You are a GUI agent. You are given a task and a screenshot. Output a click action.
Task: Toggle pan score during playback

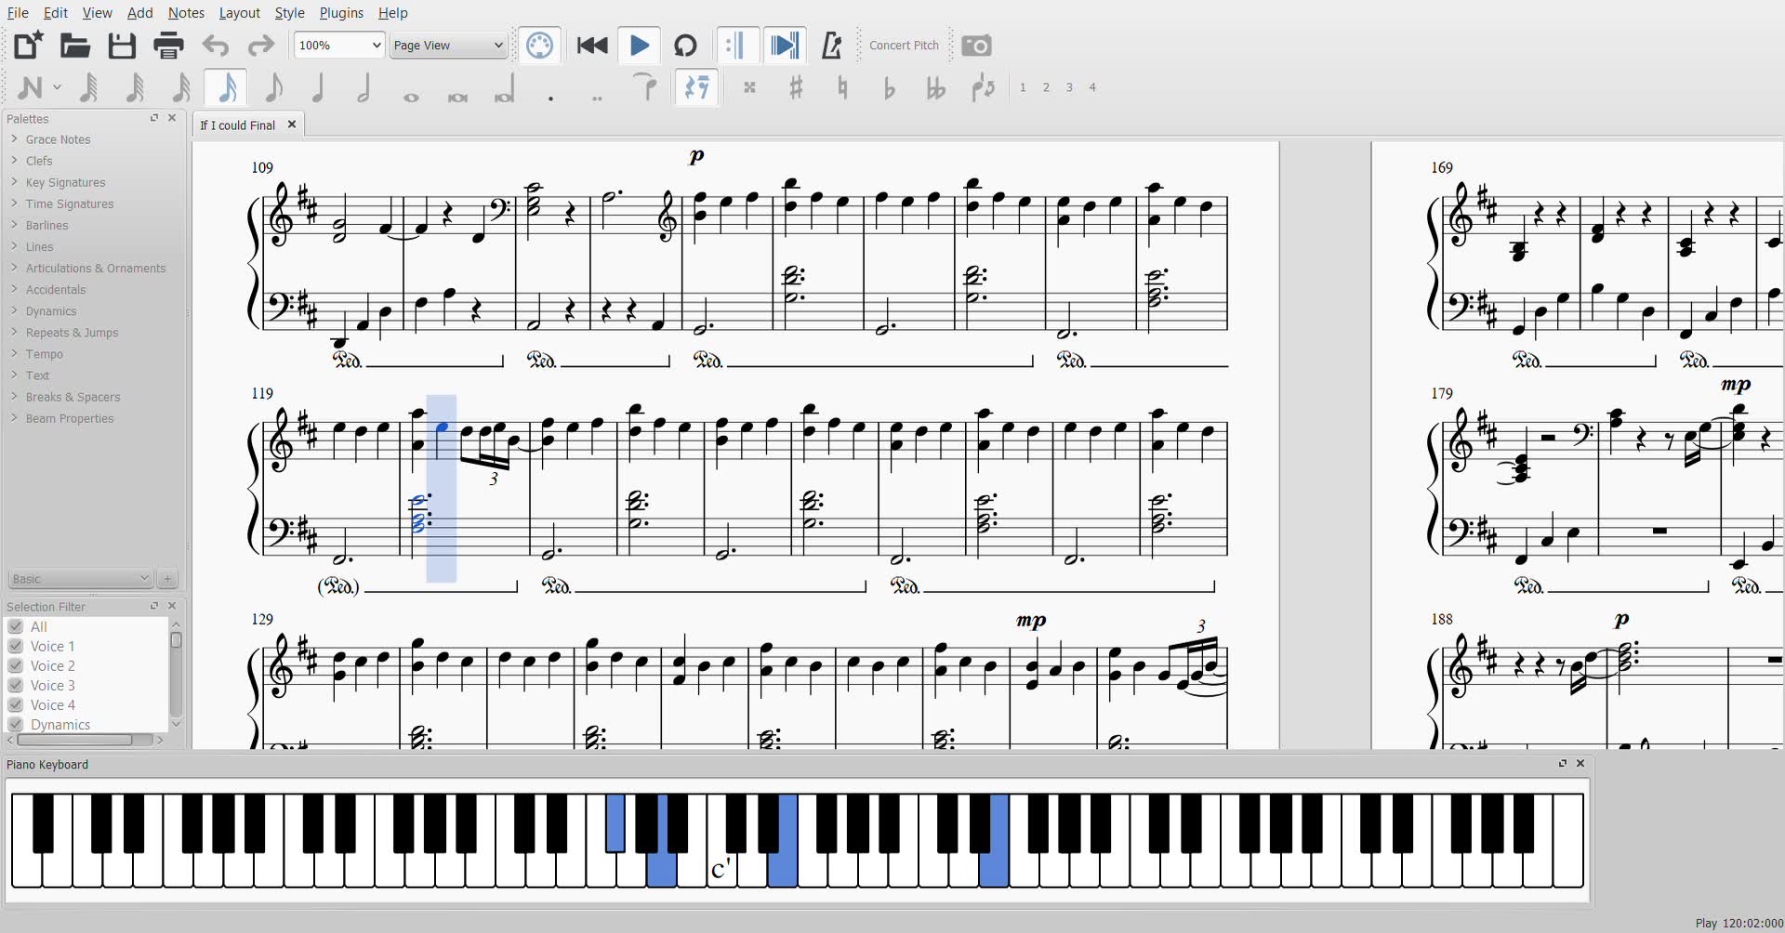(x=784, y=45)
